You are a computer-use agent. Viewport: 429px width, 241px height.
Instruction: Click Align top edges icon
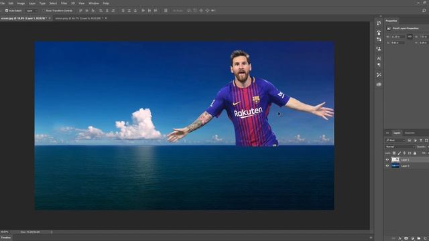[80, 11]
